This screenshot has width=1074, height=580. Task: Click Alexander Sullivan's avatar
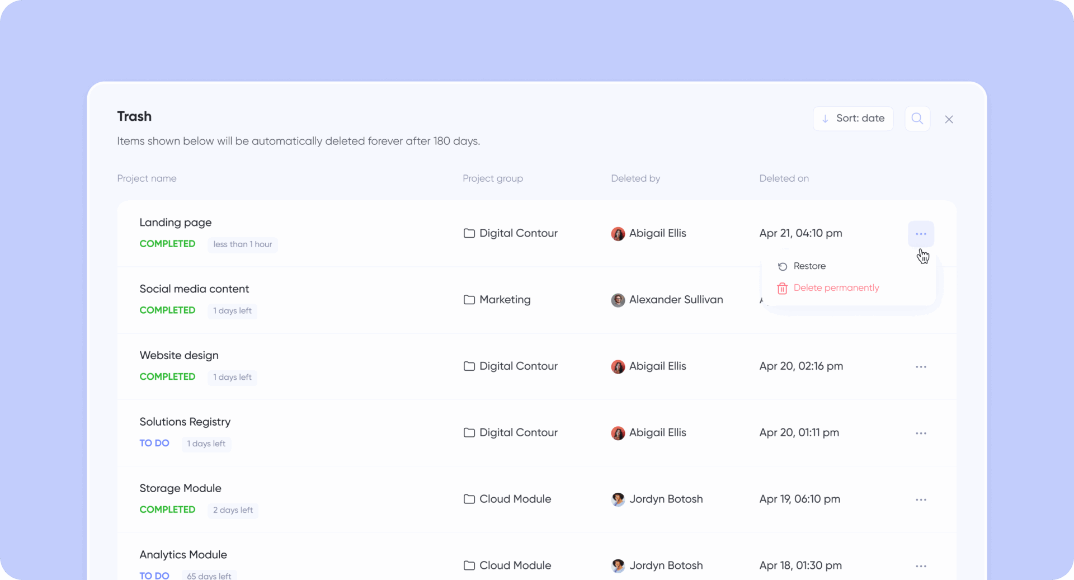click(618, 300)
